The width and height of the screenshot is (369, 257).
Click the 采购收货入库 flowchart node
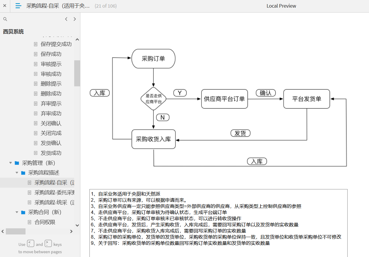pos(153,139)
